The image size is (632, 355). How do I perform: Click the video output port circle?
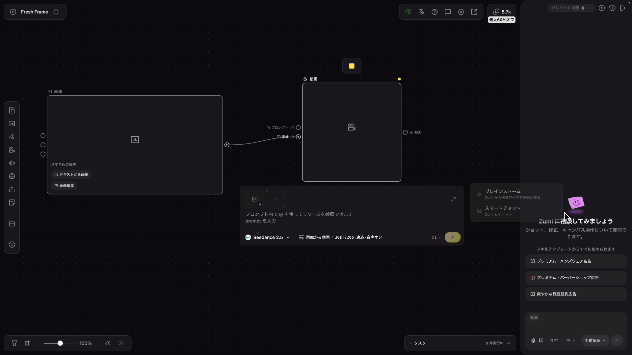point(405,132)
